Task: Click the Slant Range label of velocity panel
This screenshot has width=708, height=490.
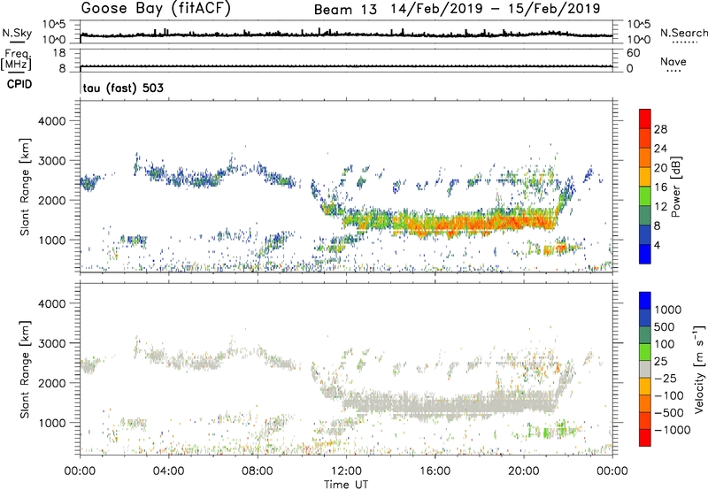Action: coord(25,370)
